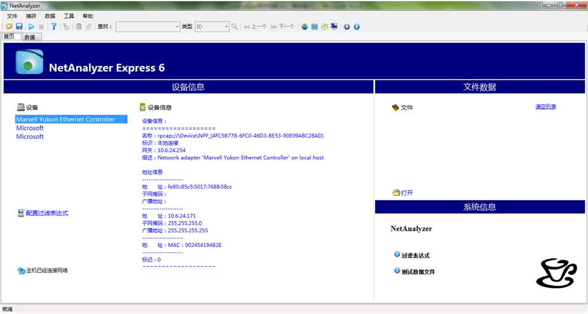Click the blue square icon after globe
Viewport: 588px width, 314px height.
pos(315,27)
